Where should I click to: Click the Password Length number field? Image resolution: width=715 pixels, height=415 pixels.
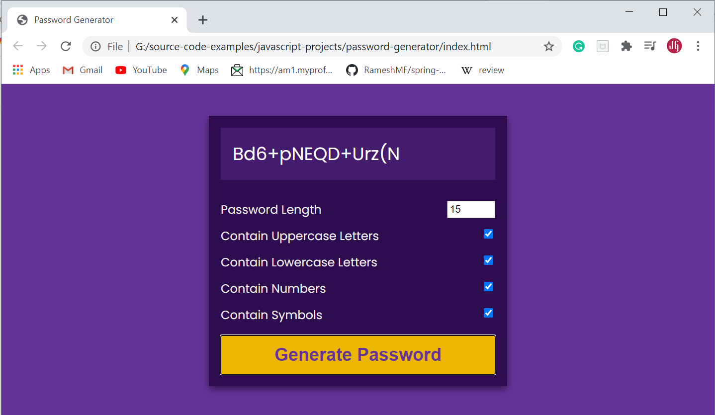[x=470, y=209]
